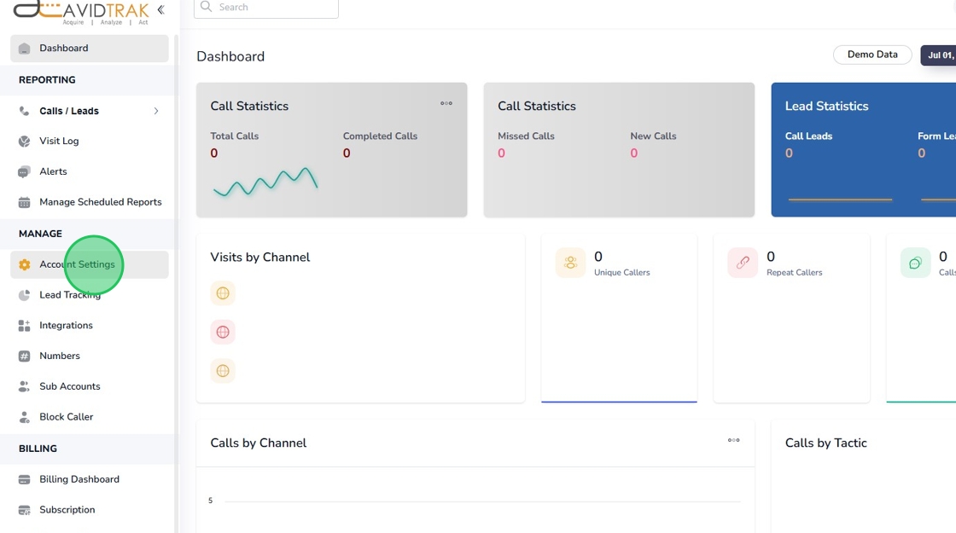The height and width of the screenshot is (533, 956).
Task: Click the search magnifier icon
Action: (206, 7)
